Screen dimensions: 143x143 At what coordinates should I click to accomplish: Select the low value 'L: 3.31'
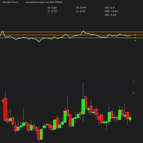[x=81, y=11]
